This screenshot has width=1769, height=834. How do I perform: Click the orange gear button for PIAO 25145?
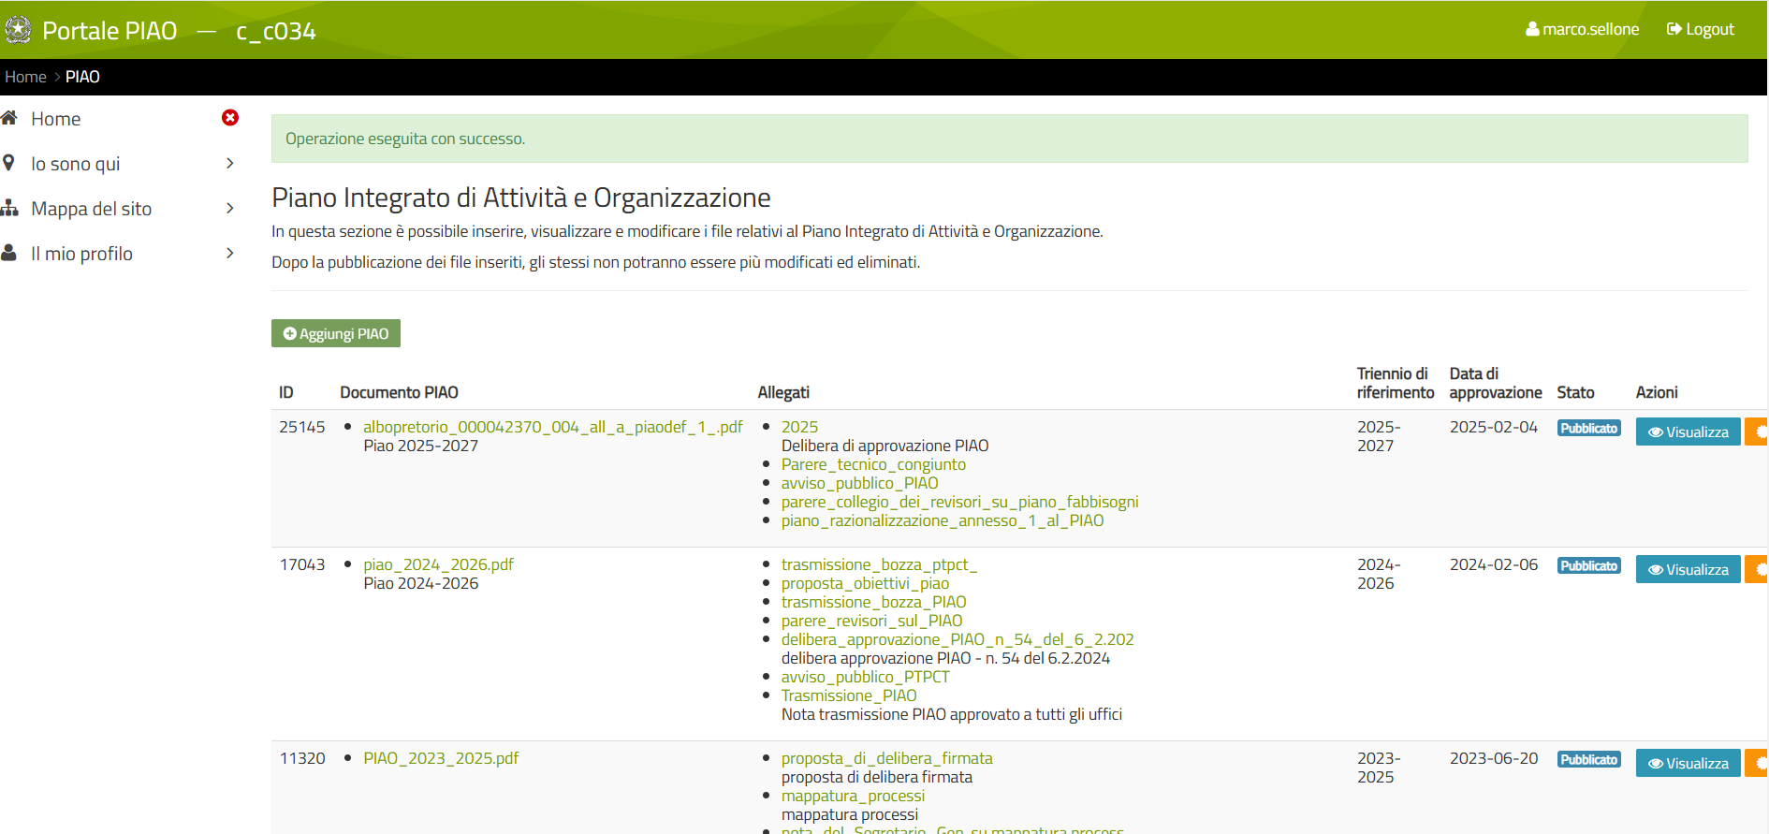pyautogui.click(x=1758, y=432)
